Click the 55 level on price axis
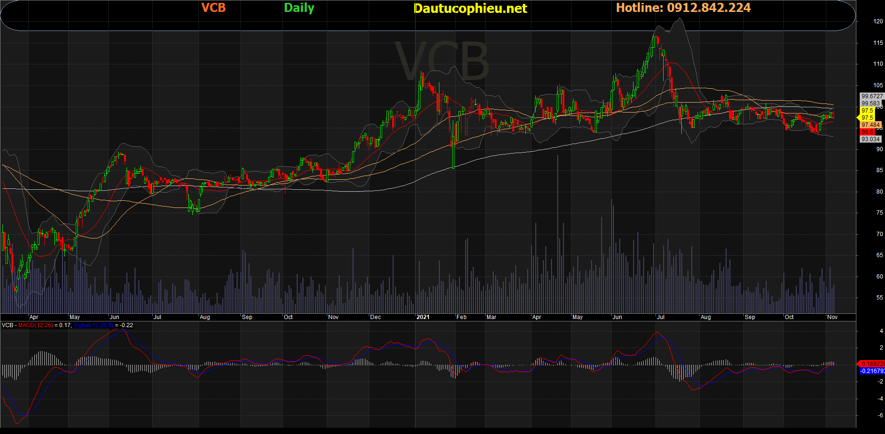 pyautogui.click(x=879, y=298)
